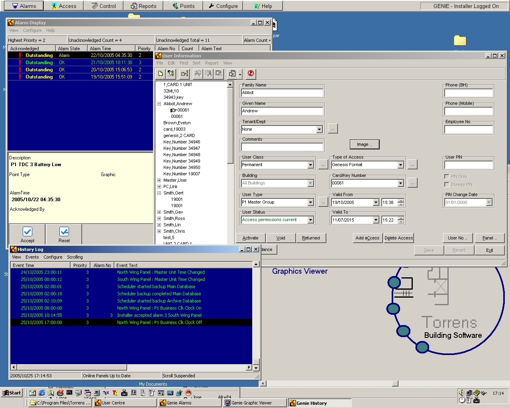Switch to User Centre taskbar item
510x408 pixels.
point(125,403)
